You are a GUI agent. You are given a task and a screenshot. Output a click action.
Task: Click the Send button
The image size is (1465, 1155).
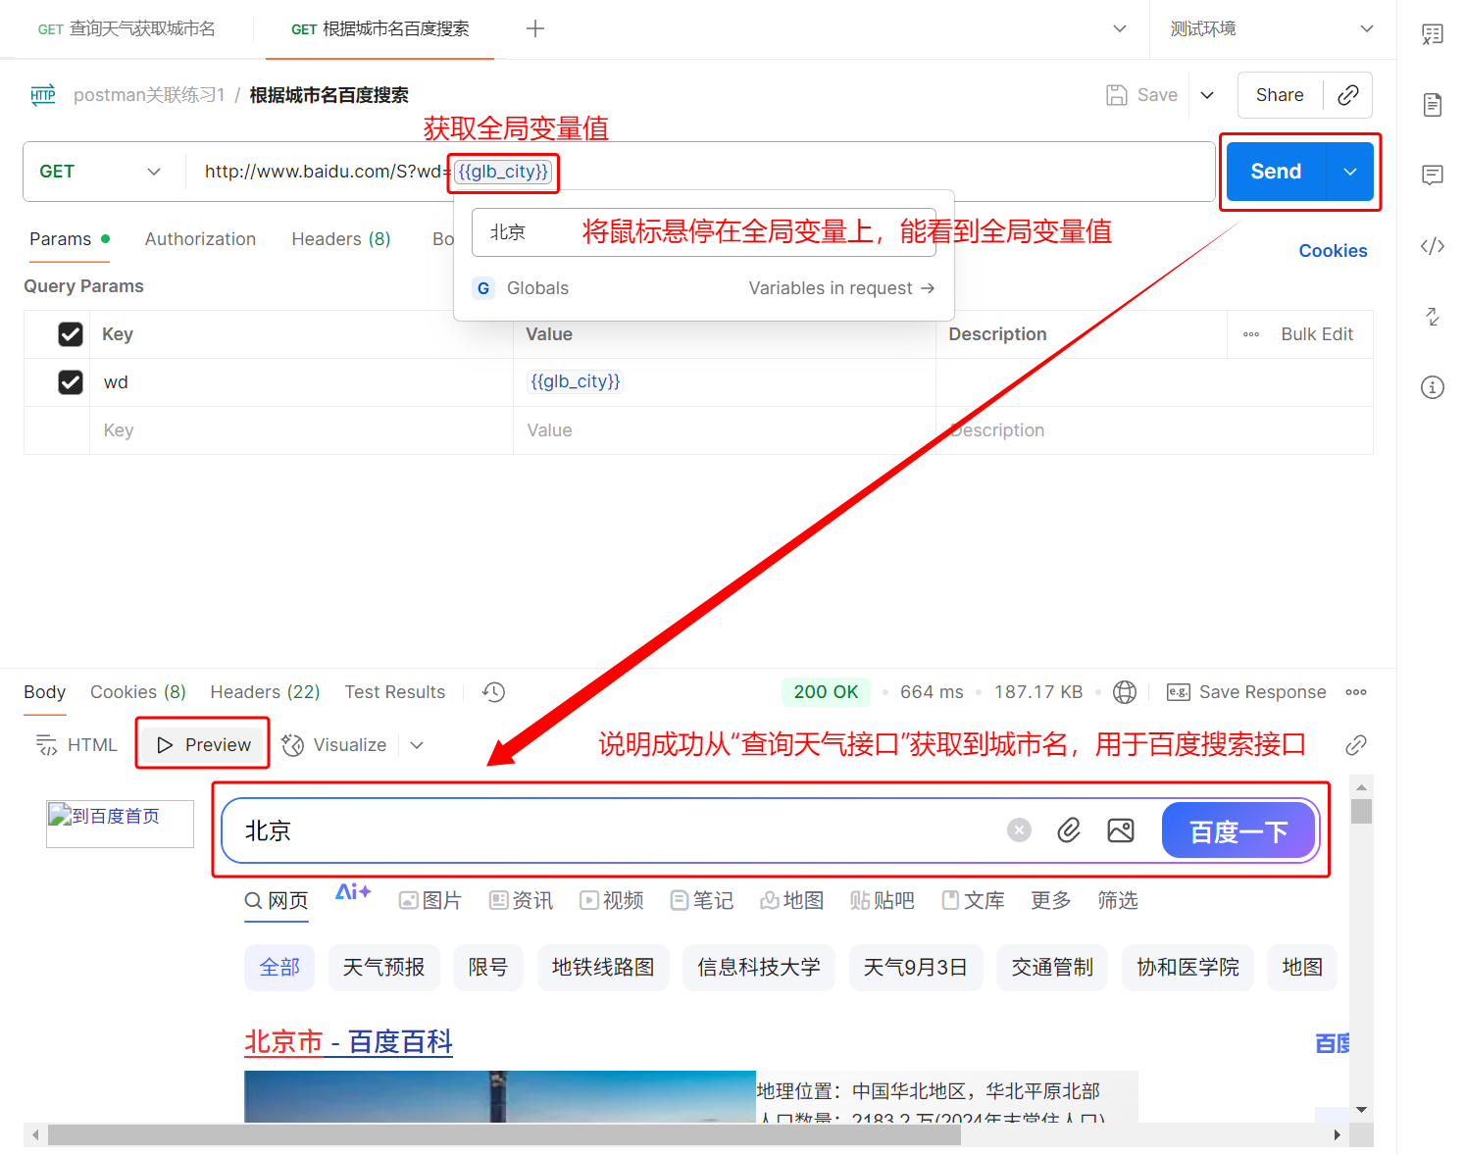[x=1276, y=172]
